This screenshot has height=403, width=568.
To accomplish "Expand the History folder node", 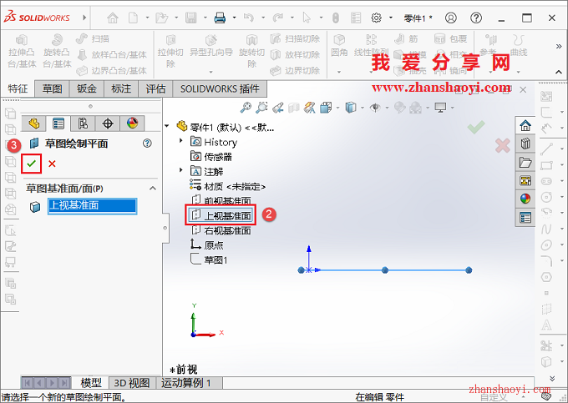I will (180, 140).
